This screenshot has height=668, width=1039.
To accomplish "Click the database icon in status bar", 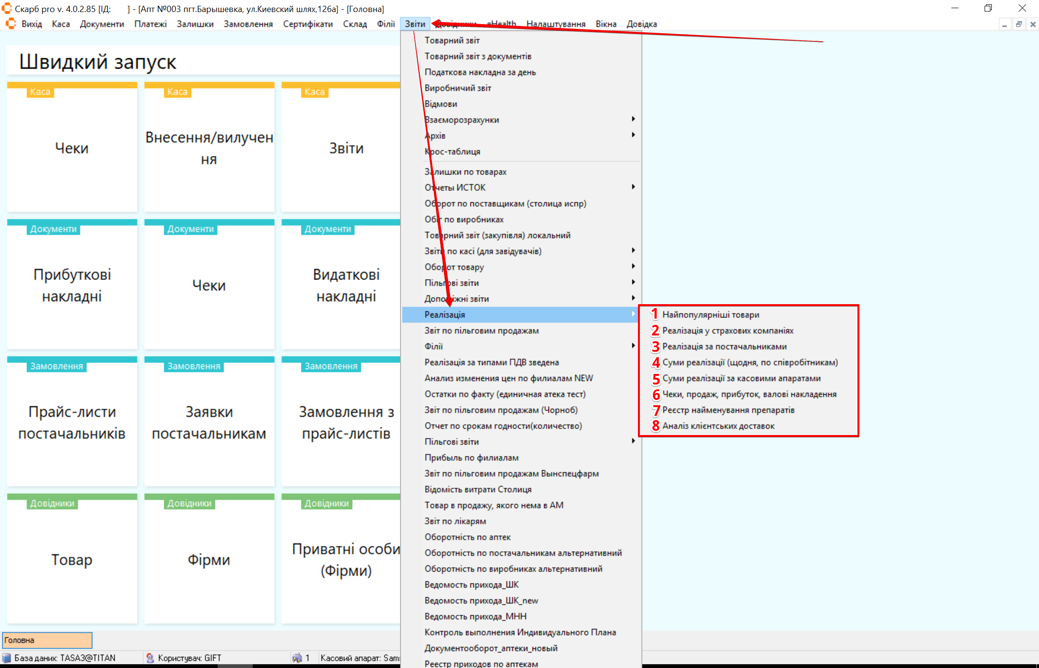I will pos(7,658).
